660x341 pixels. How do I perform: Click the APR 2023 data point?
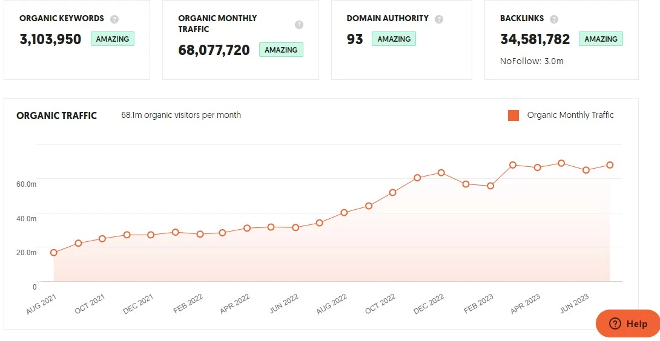(x=537, y=167)
